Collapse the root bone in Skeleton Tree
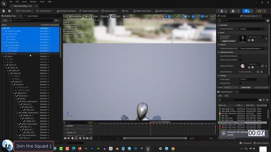 tap(2, 28)
